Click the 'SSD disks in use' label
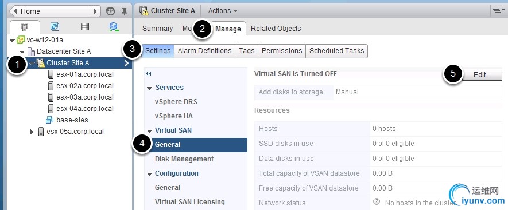Screen dimensions: 508x210 [x=286, y=144]
